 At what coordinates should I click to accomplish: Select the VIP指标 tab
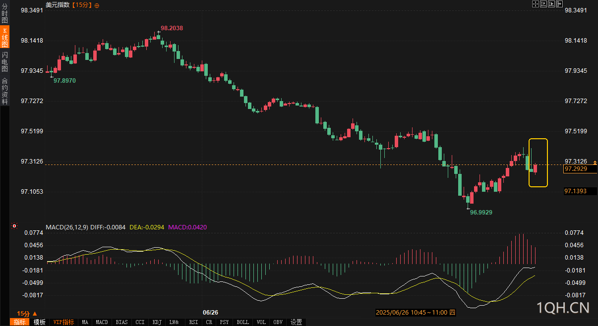coord(63,322)
